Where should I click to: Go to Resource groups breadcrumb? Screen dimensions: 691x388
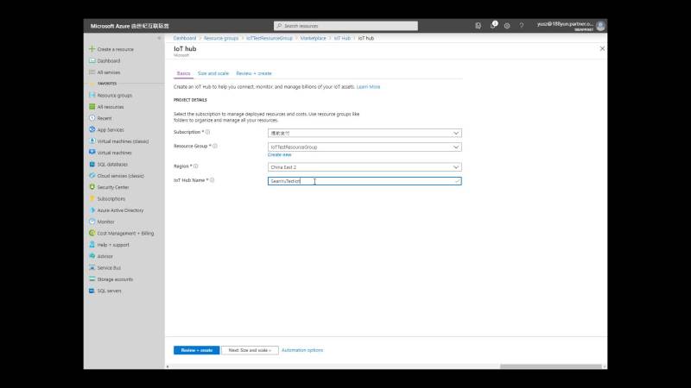tap(221, 38)
